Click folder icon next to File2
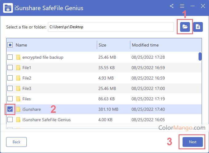This screenshot has height=153, width=209. click(x=18, y=78)
